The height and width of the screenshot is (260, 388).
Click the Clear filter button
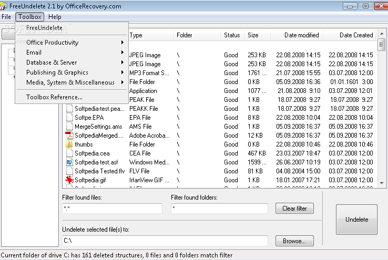(x=294, y=209)
